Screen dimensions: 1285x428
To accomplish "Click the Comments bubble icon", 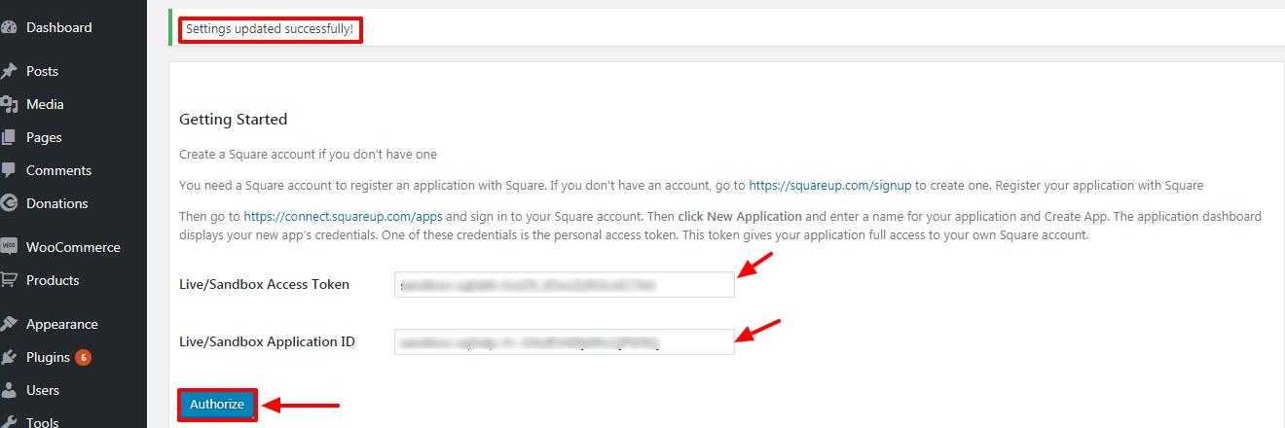I will pyautogui.click(x=9, y=170).
